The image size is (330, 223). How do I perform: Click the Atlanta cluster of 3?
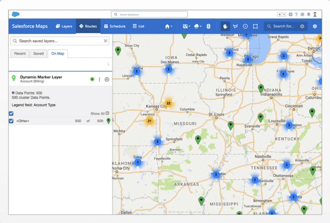(x=293, y=197)
